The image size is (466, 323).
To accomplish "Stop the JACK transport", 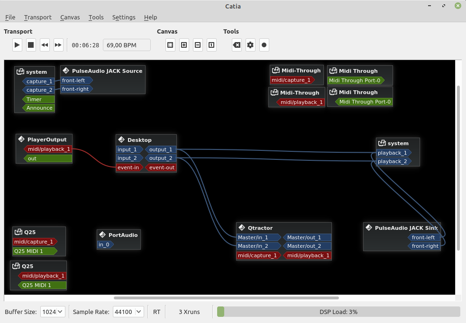I will coord(31,45).
